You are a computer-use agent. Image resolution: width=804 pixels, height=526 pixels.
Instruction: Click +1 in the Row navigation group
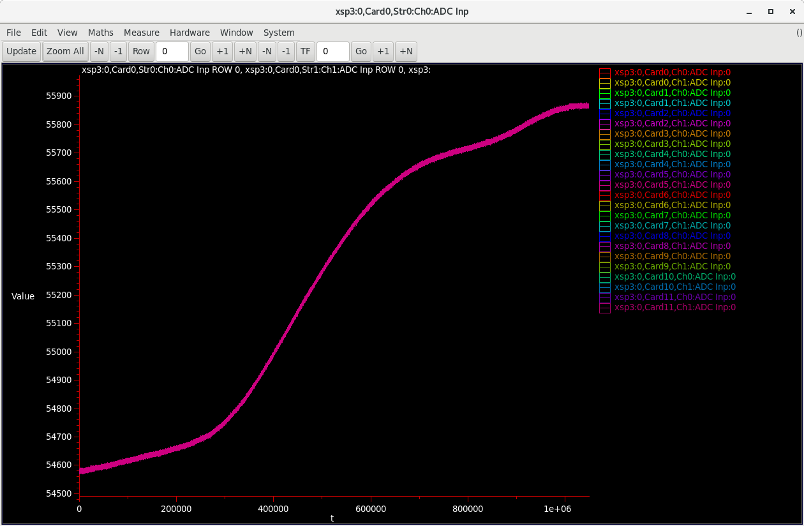click(223, 51)
